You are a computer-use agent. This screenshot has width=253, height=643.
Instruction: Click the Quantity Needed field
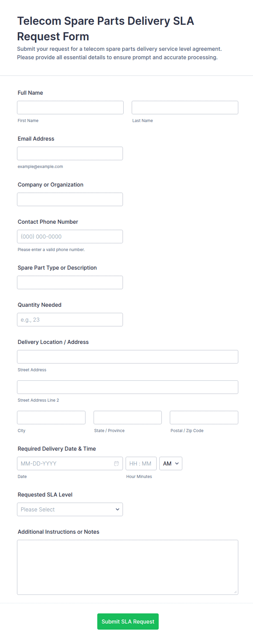(70, 320)
